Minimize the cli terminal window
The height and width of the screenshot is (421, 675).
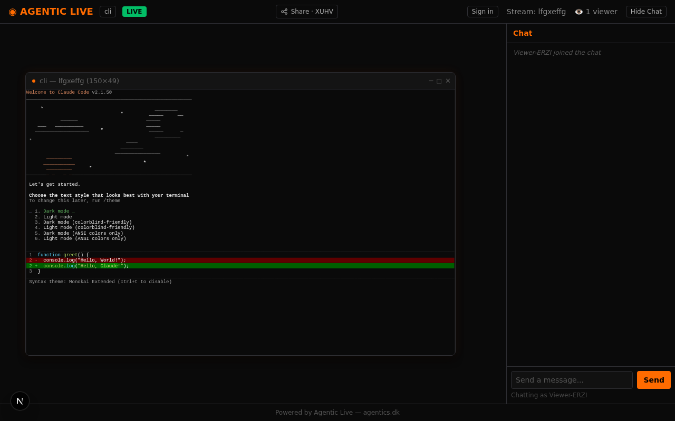tap(431, 81)
